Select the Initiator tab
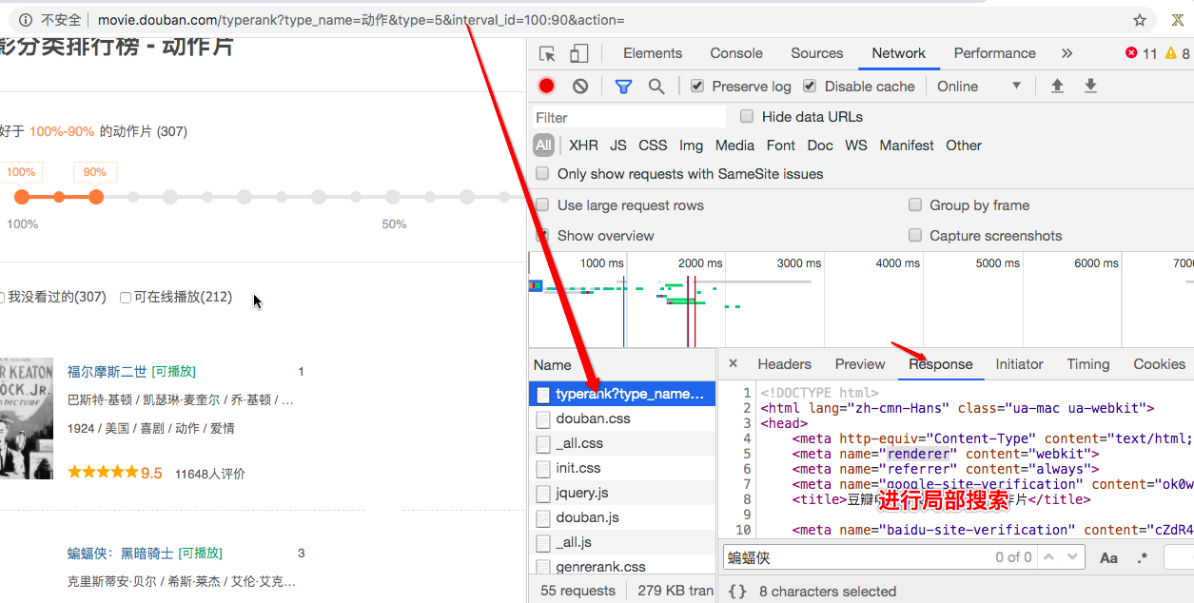 coord(1020,363)
